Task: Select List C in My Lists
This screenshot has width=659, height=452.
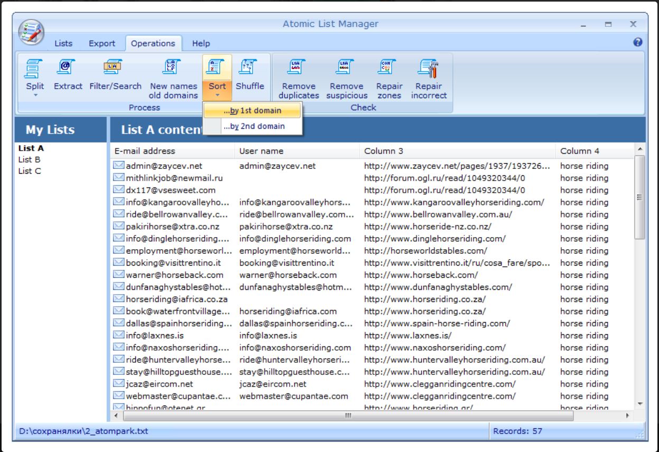Action: (x=29, y=171)
